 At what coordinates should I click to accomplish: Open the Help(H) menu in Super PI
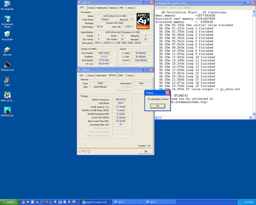tap(187, 8)
